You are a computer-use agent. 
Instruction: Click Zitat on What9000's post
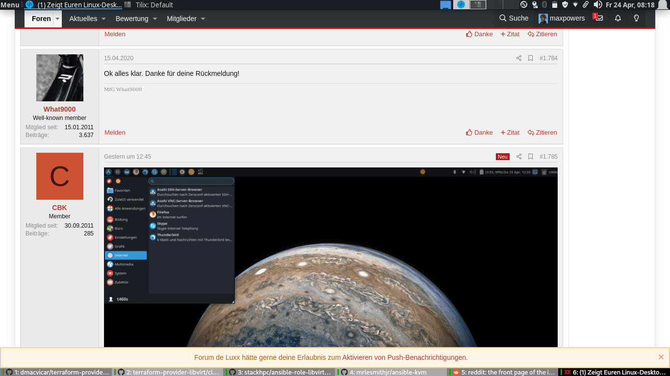pyautogui.click(x=510, y=133)
